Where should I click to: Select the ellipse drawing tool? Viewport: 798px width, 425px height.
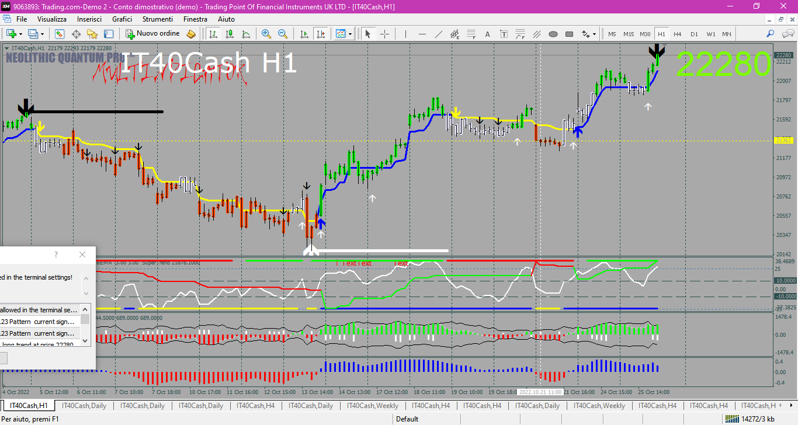click(553, 34)
